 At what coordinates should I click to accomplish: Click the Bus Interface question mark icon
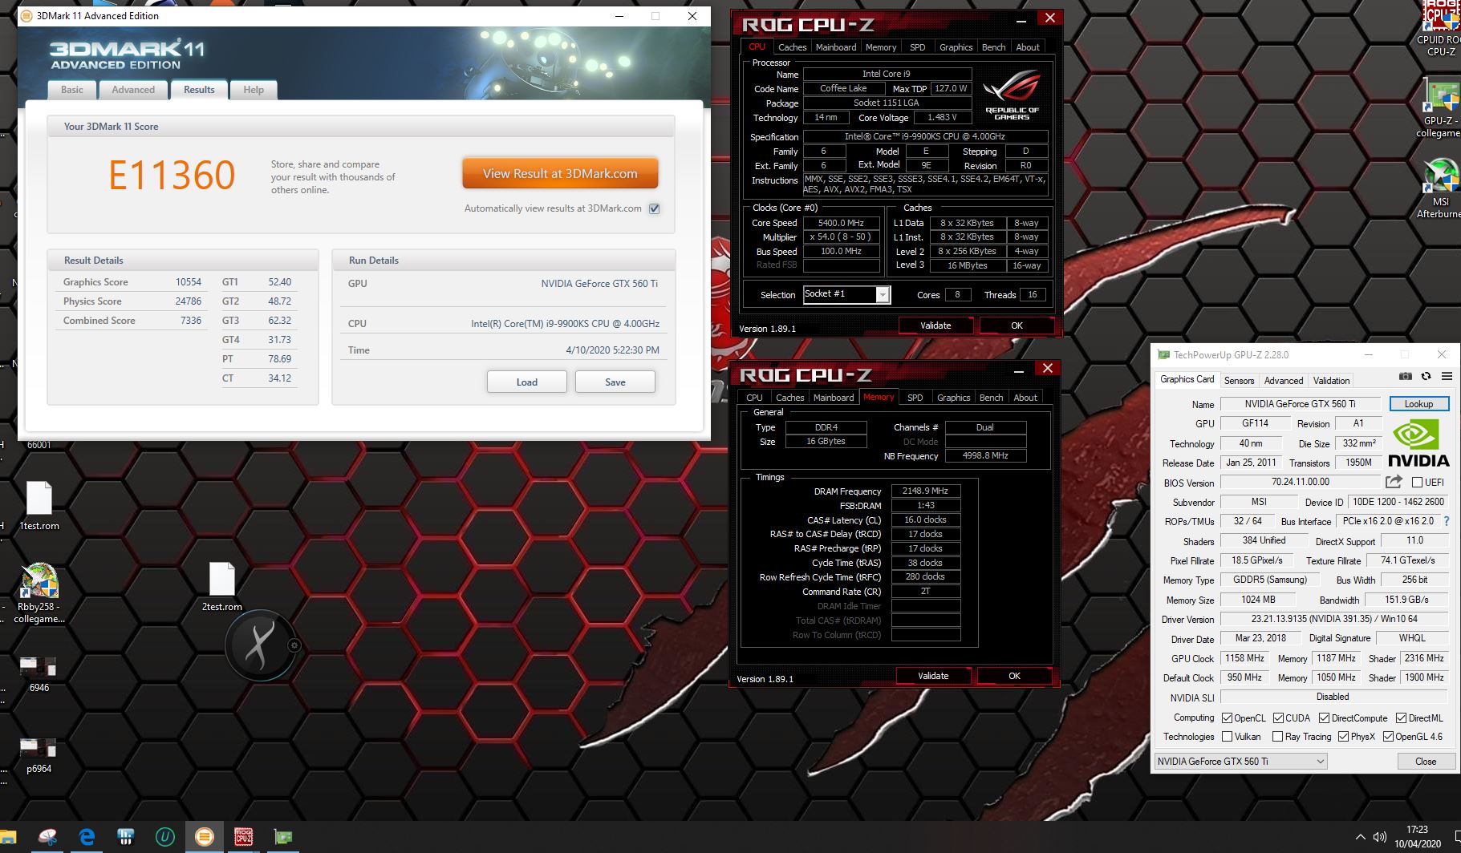[1447, 521]
